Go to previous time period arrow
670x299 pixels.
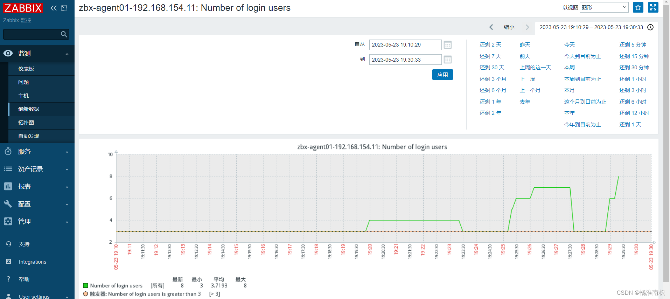pos(491,27)
